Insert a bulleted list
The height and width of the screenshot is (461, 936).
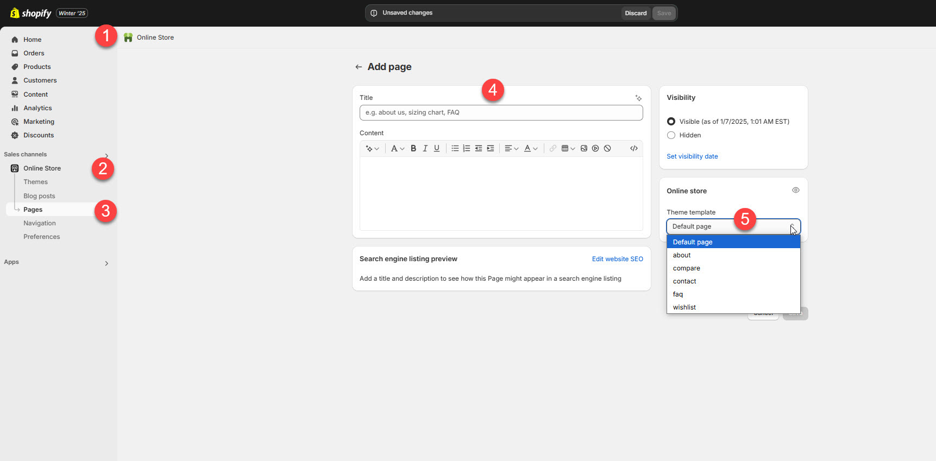click(x=455, y=148)
